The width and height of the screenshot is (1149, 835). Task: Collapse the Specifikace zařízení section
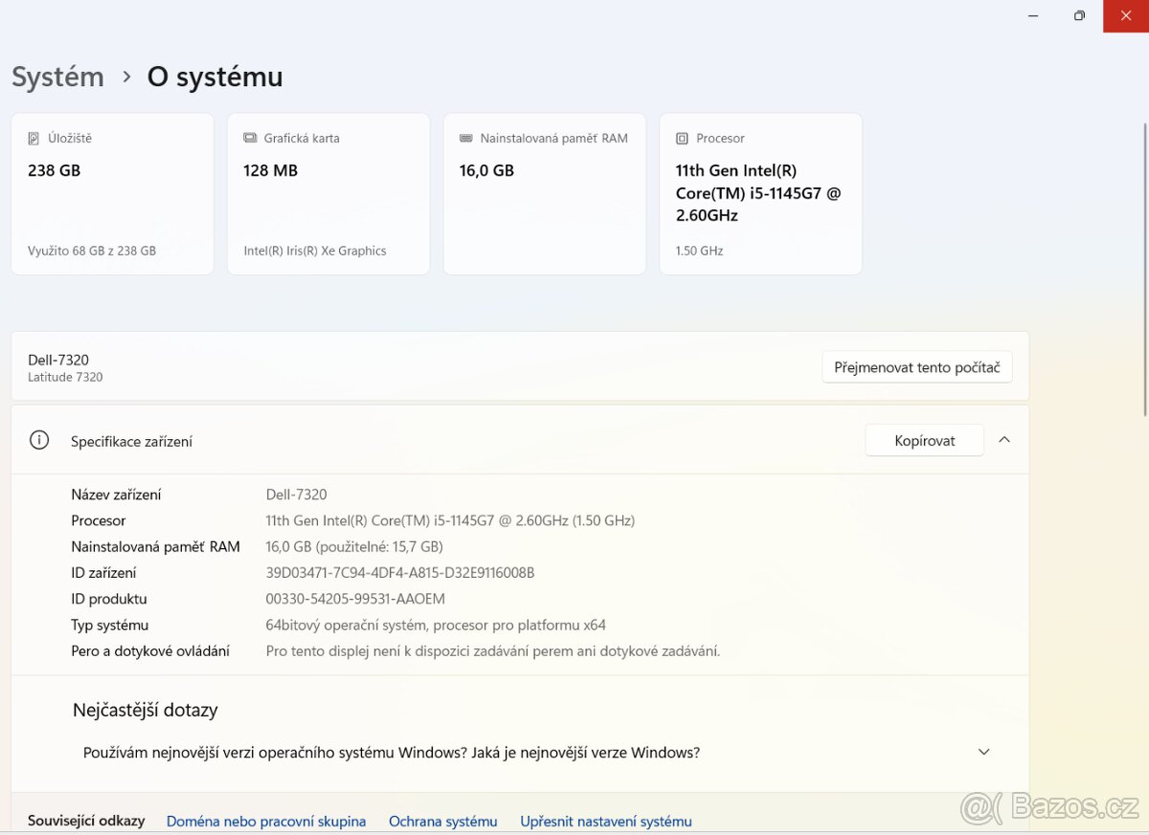pyautogui.click(x=1004, y=440)
